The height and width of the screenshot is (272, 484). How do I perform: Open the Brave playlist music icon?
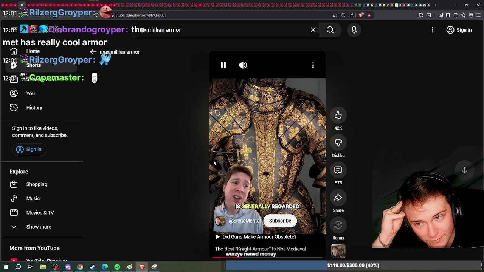(441, 15)
